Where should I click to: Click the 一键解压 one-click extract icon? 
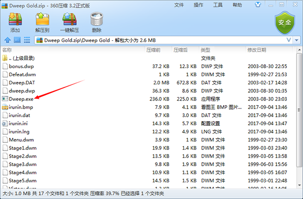tap(70, 19)
